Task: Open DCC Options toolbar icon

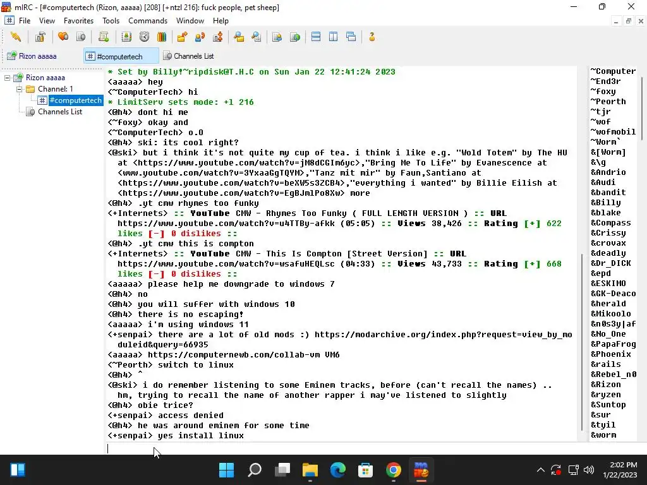Action: pyautogui.click(x=218, y=37)
